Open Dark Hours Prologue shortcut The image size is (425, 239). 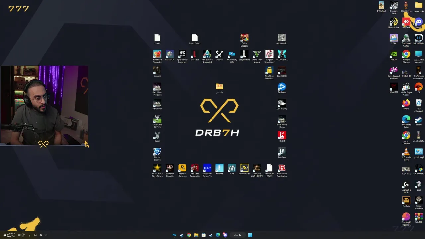(x=157, y=89)
